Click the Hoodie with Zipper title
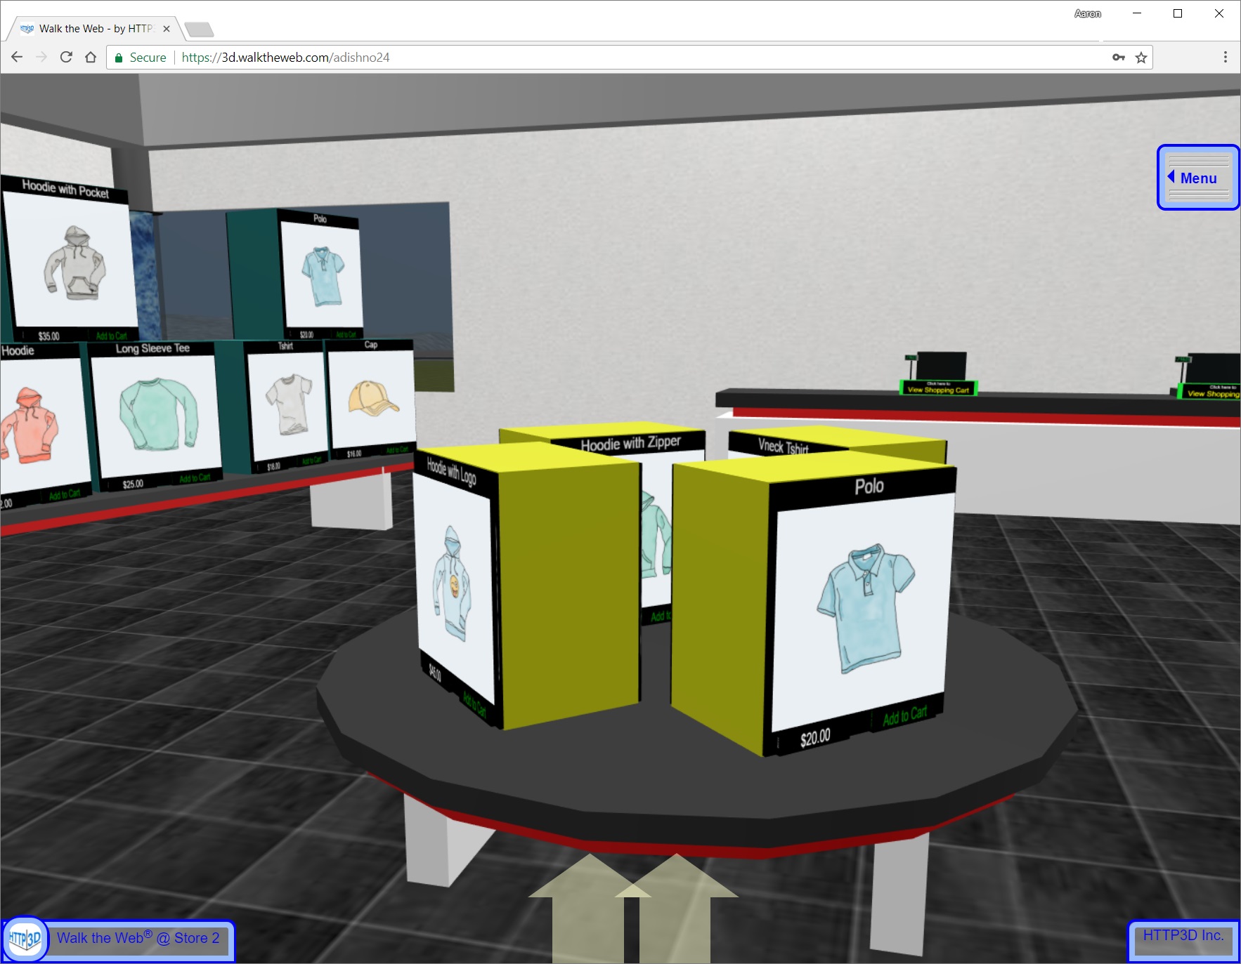 pos(631,442)
